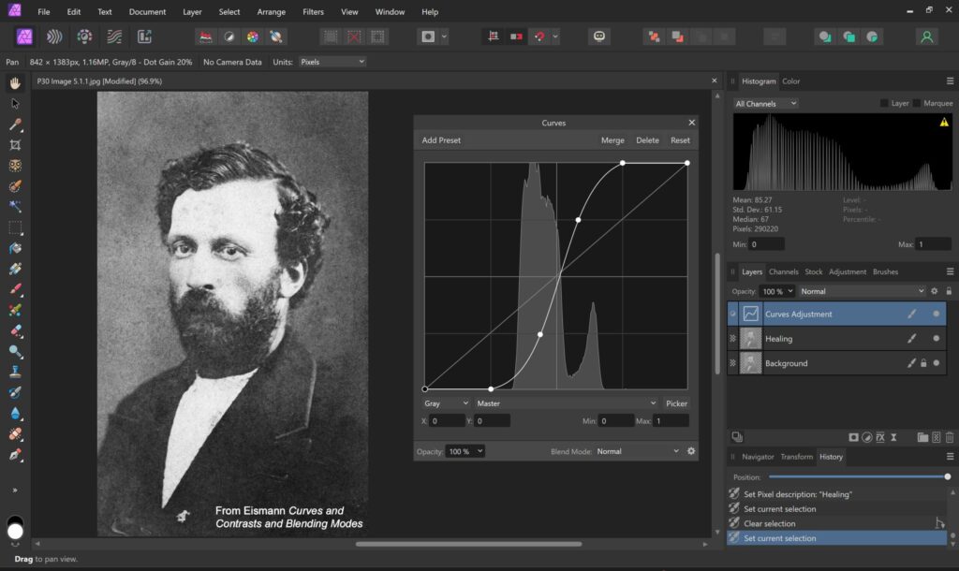Image resolution: width=959 pixels, height=571 pixels.
Task: Hide the Curves Adjustment layer
Action: 936,314
